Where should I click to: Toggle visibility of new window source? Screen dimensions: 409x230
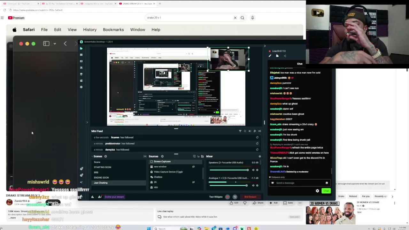point(193,167)
